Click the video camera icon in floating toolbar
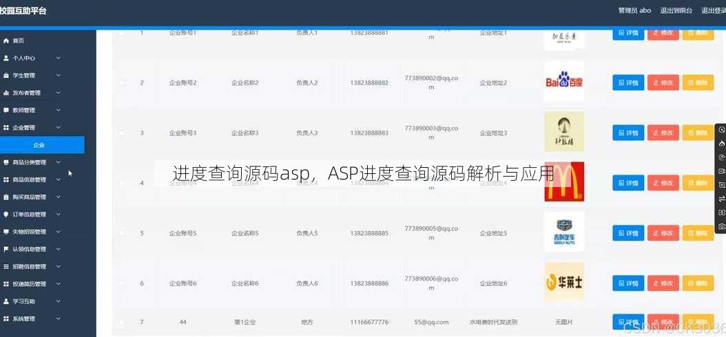 [x=721, y=171]
